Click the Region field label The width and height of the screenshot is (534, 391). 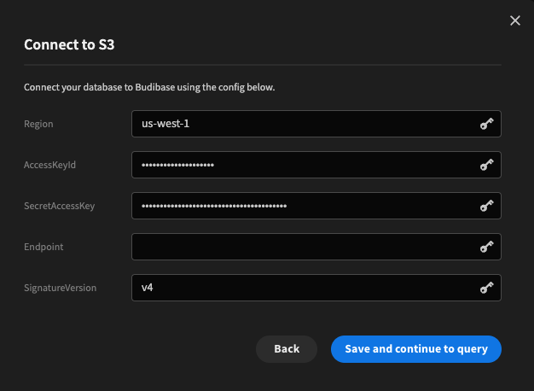(38, 124)
